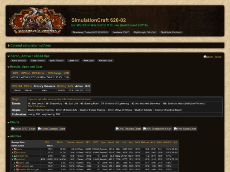230x172 pixels.
Task: Click the Waiting column header
Action: point(61,86)
